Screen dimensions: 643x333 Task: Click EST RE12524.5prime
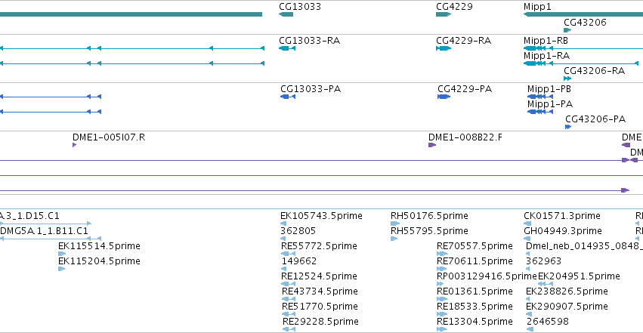(x=319, y=276)
